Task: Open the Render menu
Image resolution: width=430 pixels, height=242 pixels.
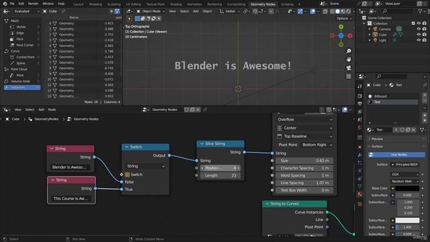Action: point(33,3)
